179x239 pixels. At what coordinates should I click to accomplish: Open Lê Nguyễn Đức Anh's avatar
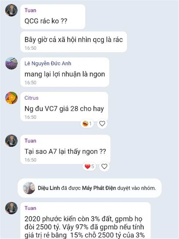[11, 63]
